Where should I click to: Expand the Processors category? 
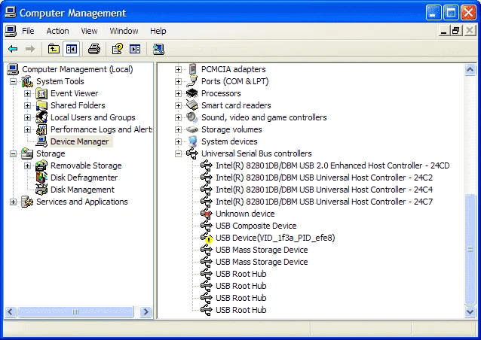click(x=178, y=93)
